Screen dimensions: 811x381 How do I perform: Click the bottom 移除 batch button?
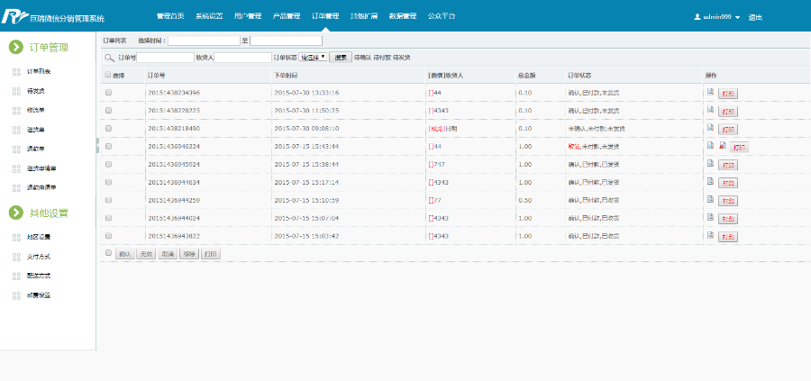(x=189, y=254)
